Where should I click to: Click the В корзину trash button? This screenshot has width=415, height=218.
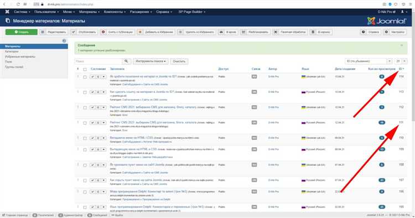point(321,32)
